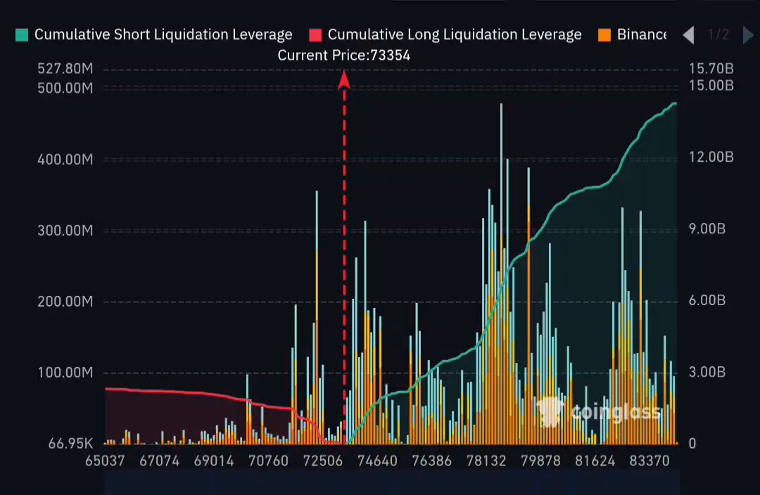
Task: Go to previous legend page arrow
Action: [x=688, y=35]
